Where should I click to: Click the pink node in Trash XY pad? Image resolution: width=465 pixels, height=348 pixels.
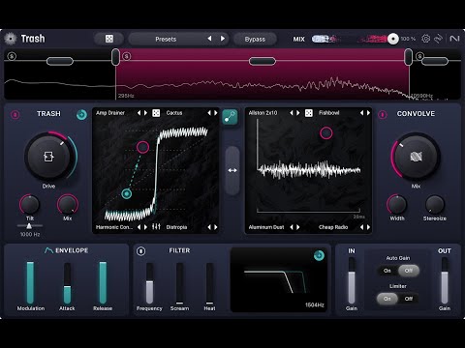142,147
